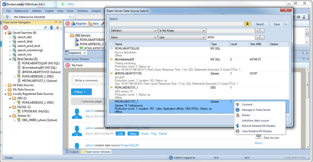Viewport: 313px width, 162px height.
Task: Expand the My Data Sources node
Action: tap(5, 90)
